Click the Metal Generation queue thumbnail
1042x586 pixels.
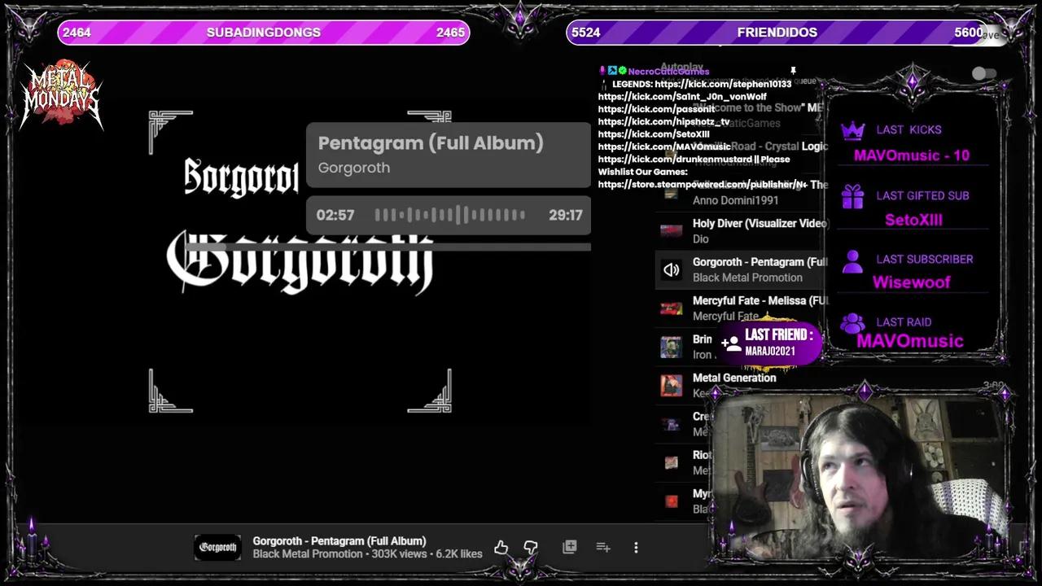672,386
